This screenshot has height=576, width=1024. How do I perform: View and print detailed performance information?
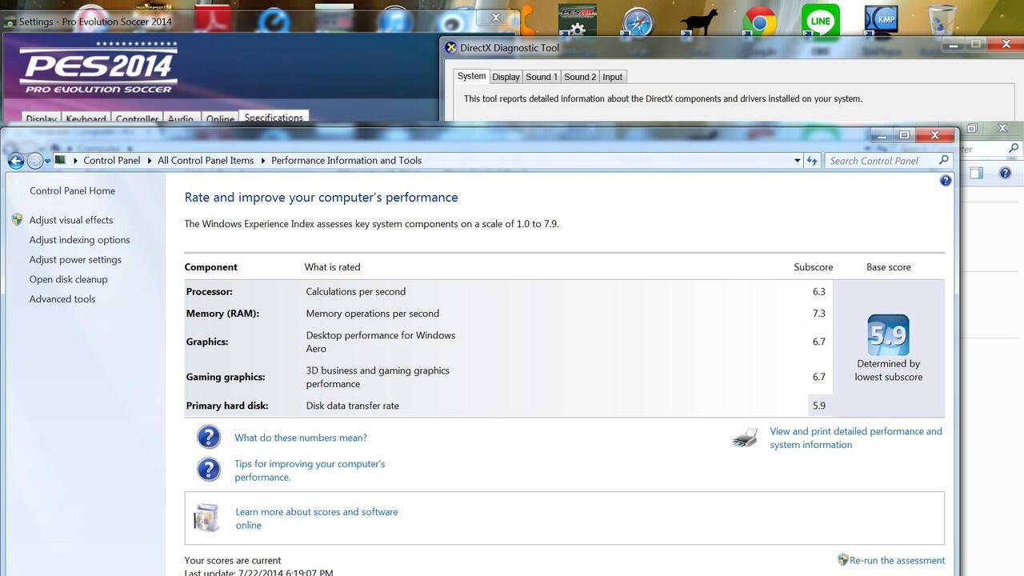point(856,438)
